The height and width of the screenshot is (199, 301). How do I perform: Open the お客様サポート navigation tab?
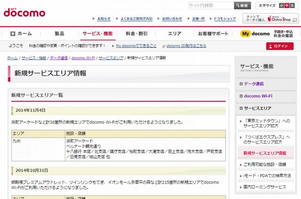[213, 34]
